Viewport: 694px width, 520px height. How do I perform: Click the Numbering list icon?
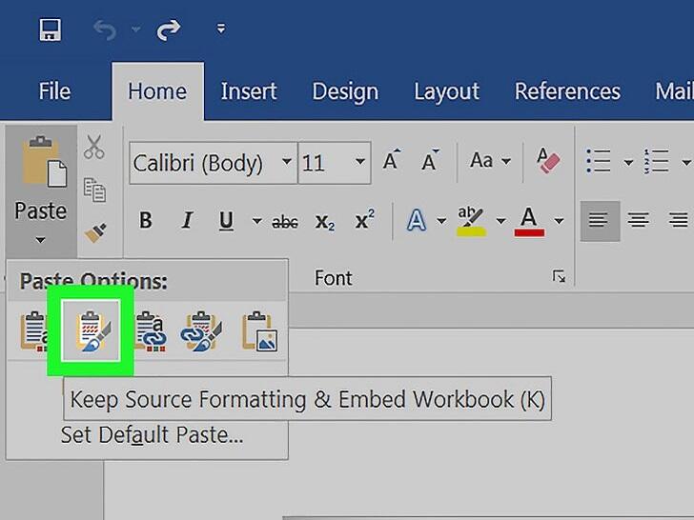[x=657, y=161]
